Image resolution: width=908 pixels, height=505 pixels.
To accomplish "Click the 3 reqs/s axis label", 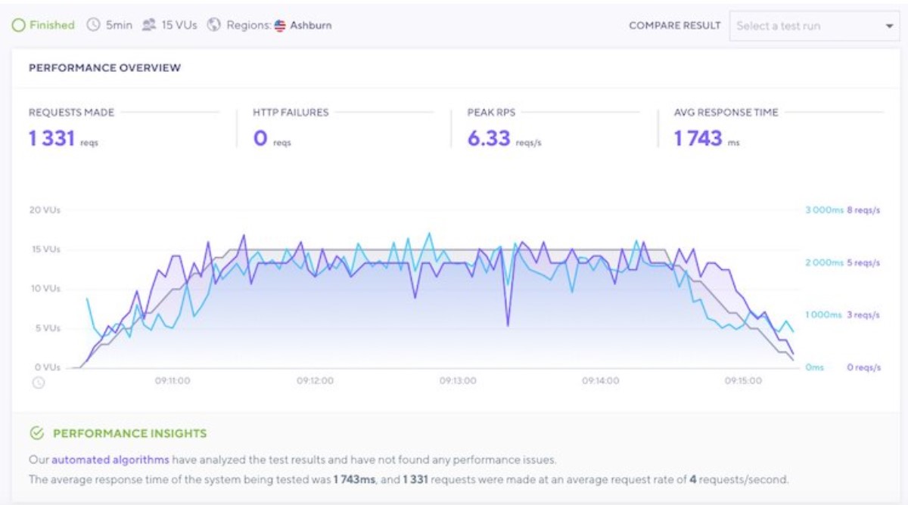I will click(x=863, y=314).
